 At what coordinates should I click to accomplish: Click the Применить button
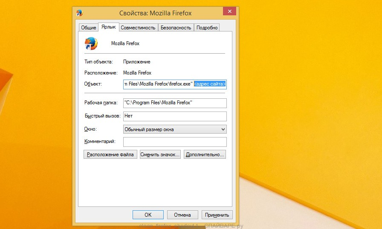(217, 215)
